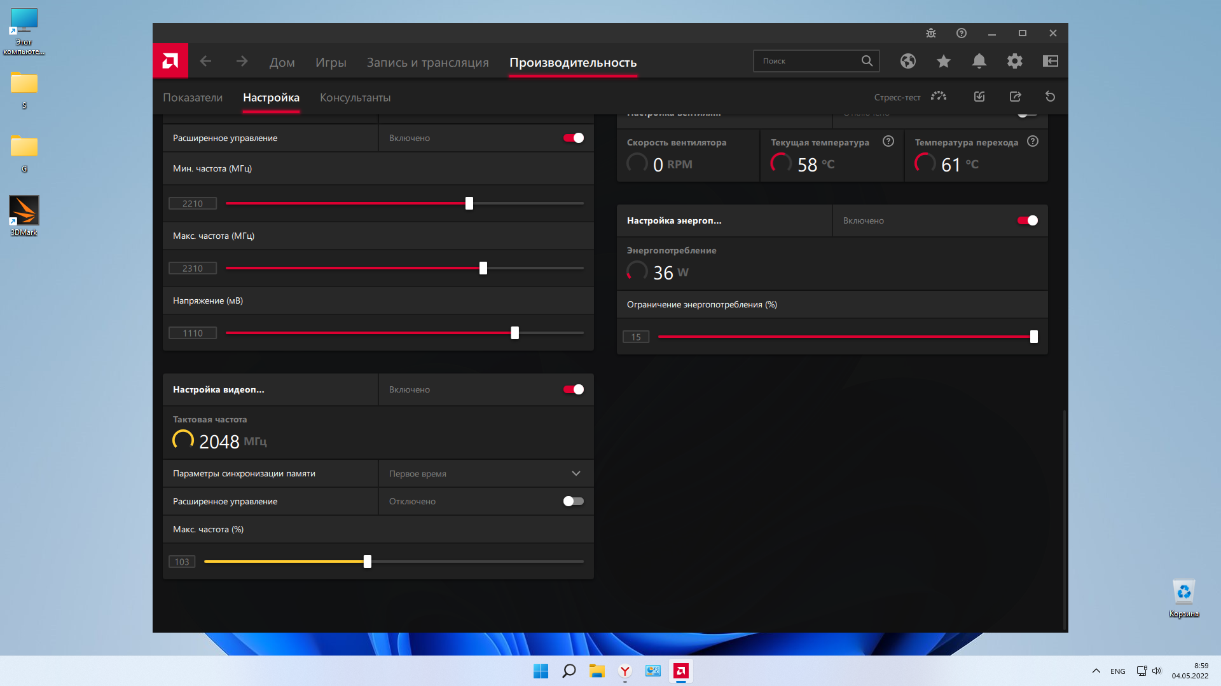Screen dimensions: 1221x686
Task: Click the bug report icon
Action: (x=930, y=33)
